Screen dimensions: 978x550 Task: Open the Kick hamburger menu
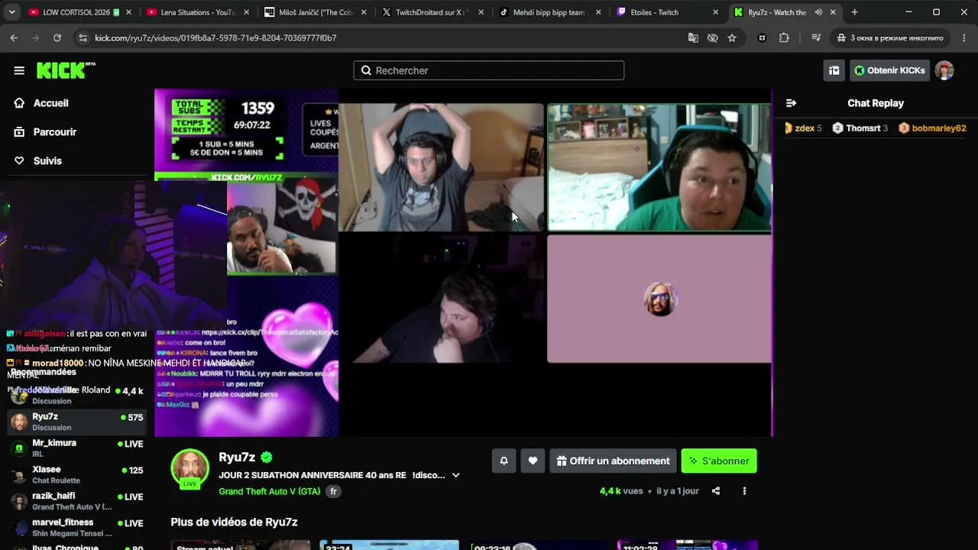[x=19, y=70]
